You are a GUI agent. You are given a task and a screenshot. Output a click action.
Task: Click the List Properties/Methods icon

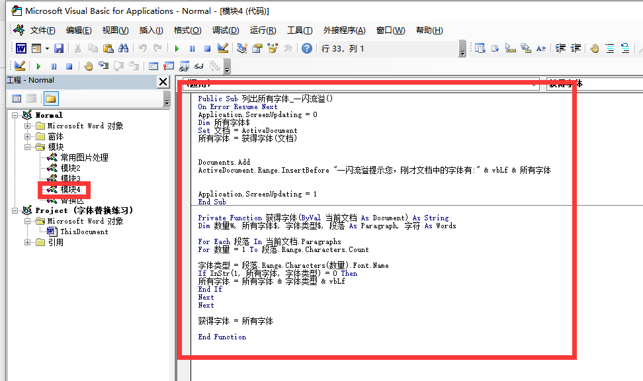pos(480,48)
